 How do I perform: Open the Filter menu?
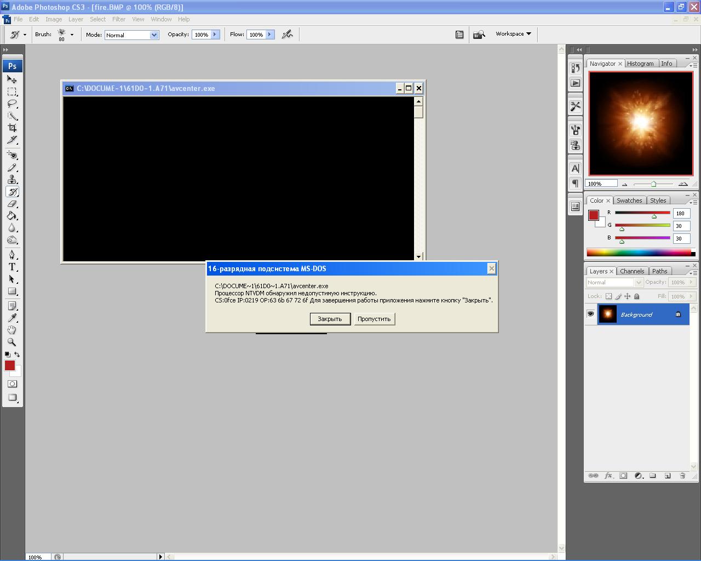tap(119, 19)
